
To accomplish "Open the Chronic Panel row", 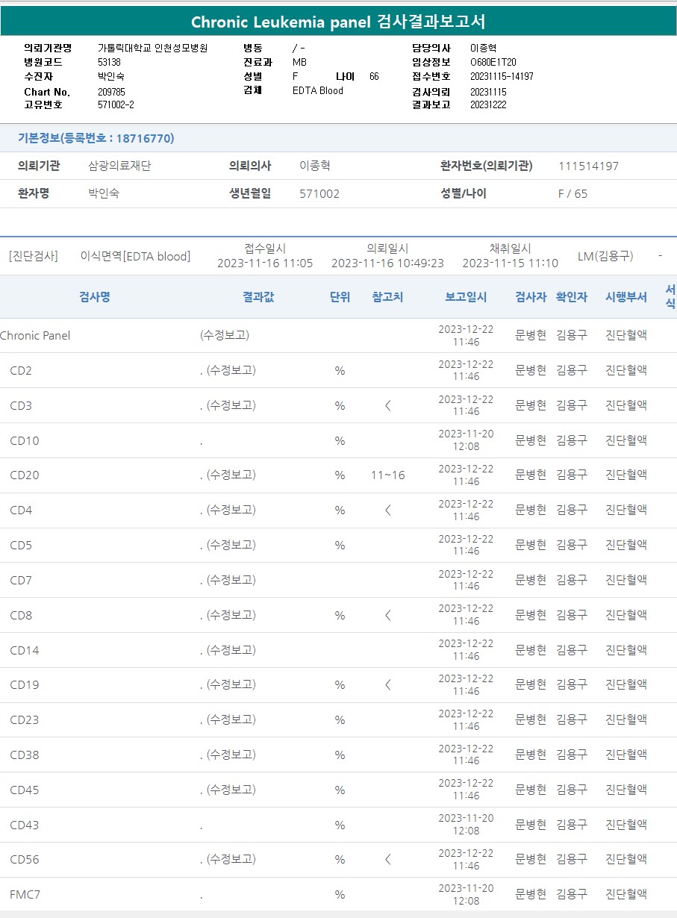I will (35, 336).
